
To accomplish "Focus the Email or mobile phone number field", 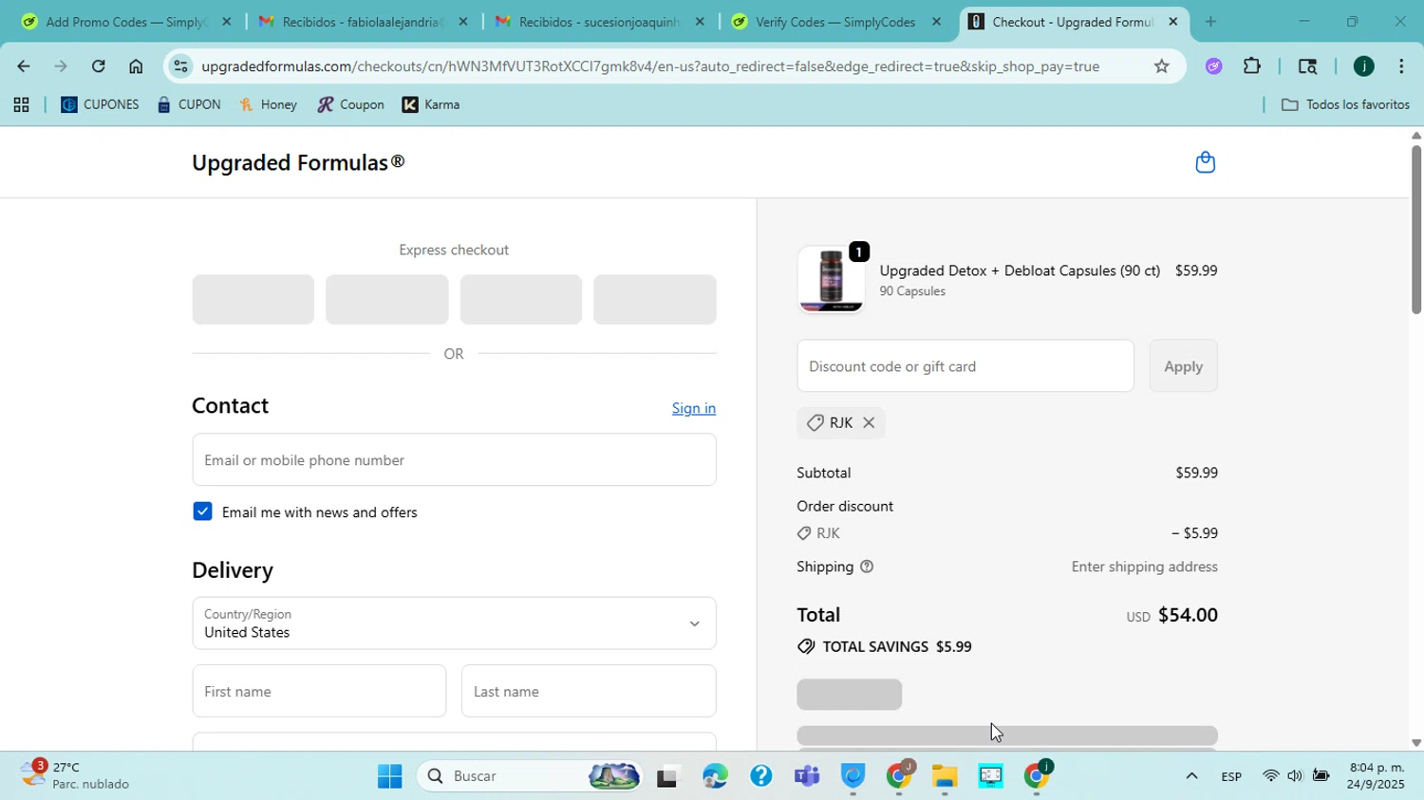I will pos(454,460).
